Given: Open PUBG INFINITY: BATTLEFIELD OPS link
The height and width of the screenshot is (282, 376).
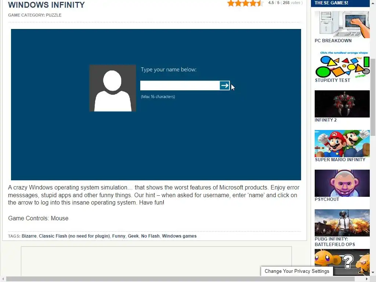Looking at the screenshot, I should pyautogui.click(x=335, y=242).
